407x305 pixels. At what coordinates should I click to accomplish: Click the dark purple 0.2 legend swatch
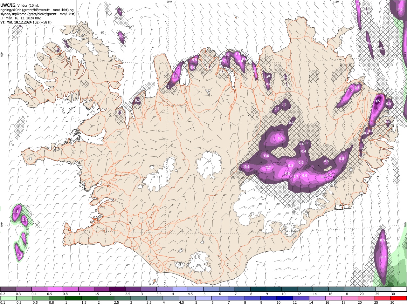pyautogui.click(x=8, y=289)
